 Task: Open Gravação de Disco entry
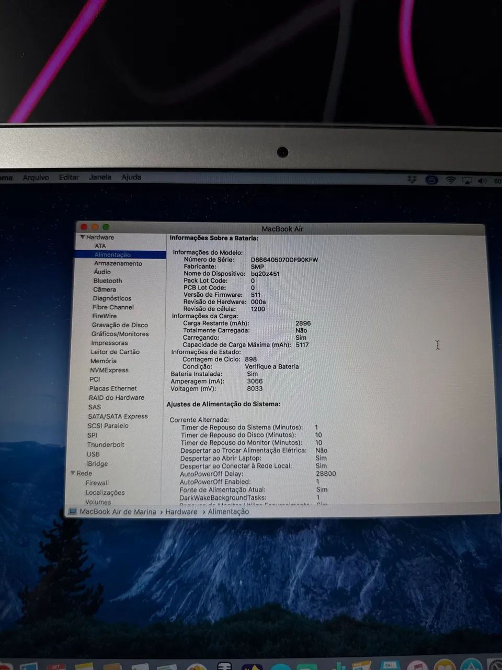(120, 325)
